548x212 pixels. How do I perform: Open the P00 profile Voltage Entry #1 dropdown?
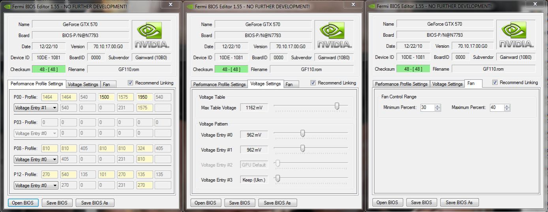pyautogui.click(x=36, y=108)
